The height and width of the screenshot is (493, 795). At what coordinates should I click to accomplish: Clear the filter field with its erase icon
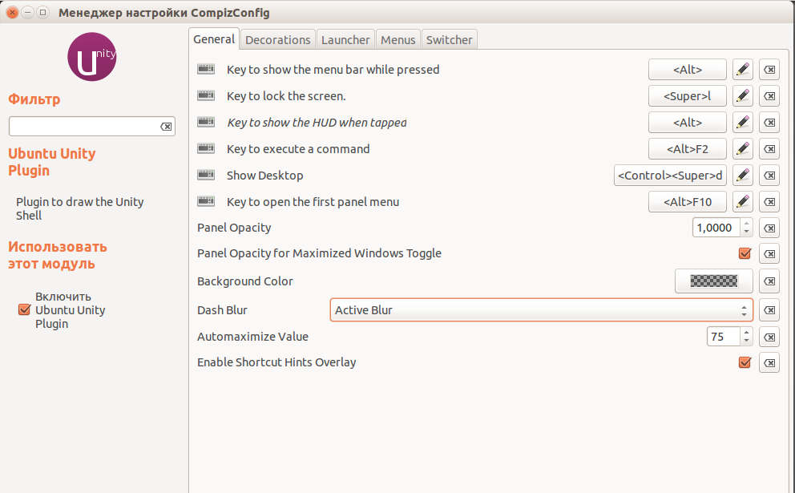click(x=166, y=127)
